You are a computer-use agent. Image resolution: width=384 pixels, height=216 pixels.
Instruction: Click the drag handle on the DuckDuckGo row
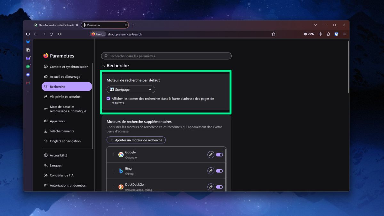pyautogui.click(x=113, y=187)
